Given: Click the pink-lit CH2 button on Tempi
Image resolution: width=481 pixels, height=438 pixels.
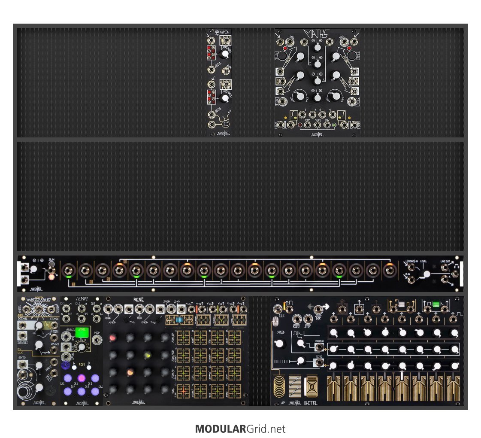Looking at the screenshot, I should click(x=81, y=378).
